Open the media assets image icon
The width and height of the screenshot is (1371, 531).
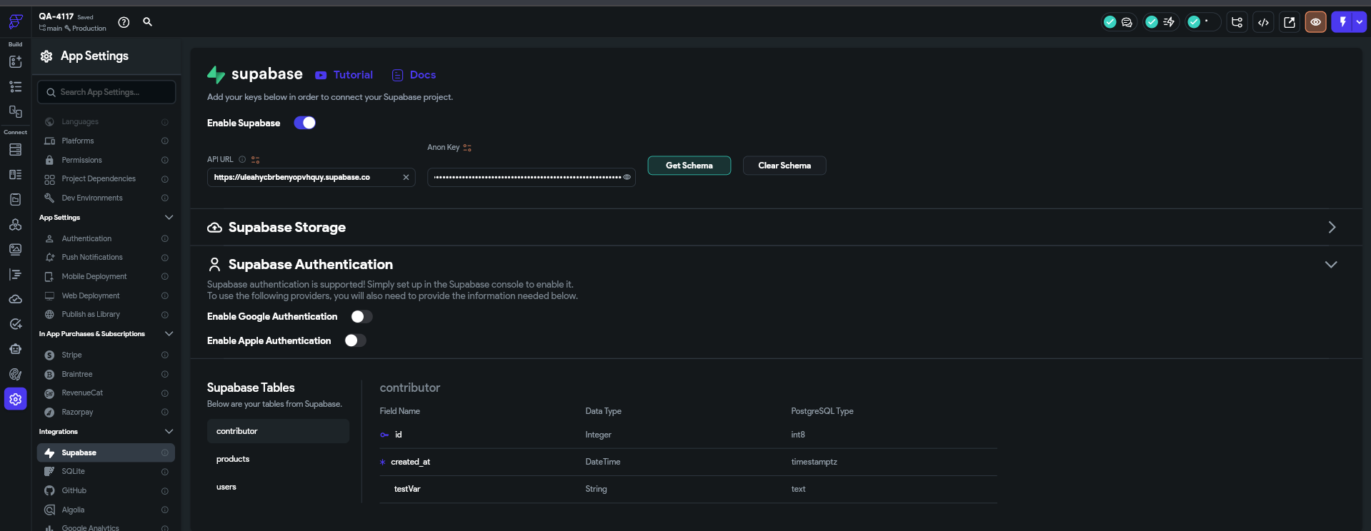[x=15, y=249]
